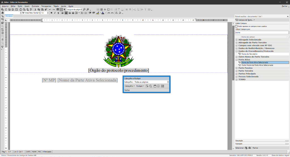Screen dimensions: 290x157
Task: Click the paste clipboard icon
Action: (42, 10)
